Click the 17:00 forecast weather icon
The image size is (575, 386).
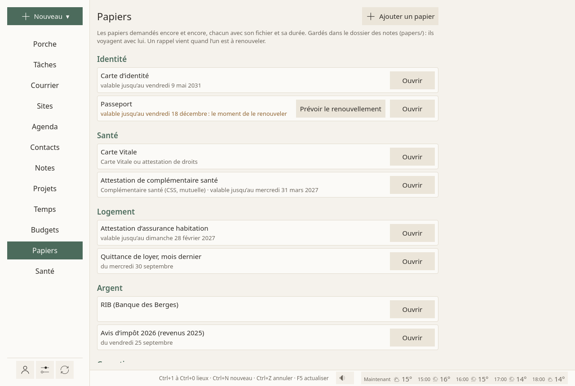[x=512, y=379]
